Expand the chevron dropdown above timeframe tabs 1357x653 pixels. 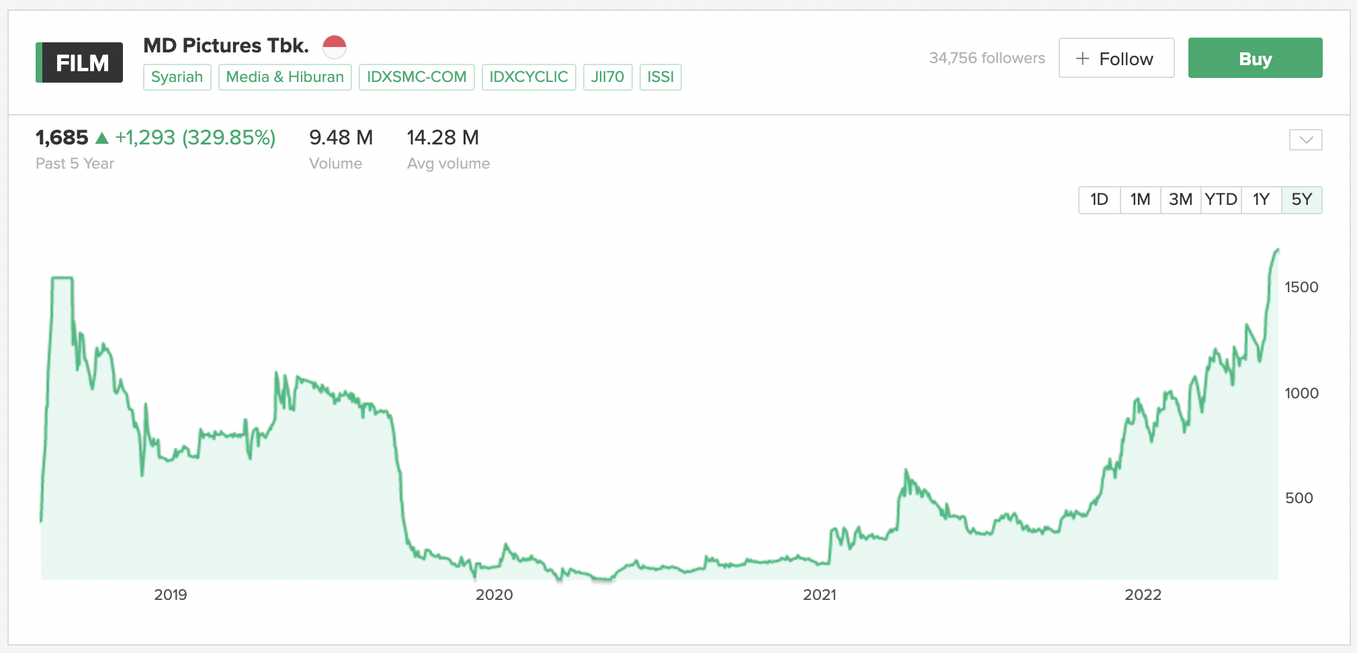[x=1306, y=140]
